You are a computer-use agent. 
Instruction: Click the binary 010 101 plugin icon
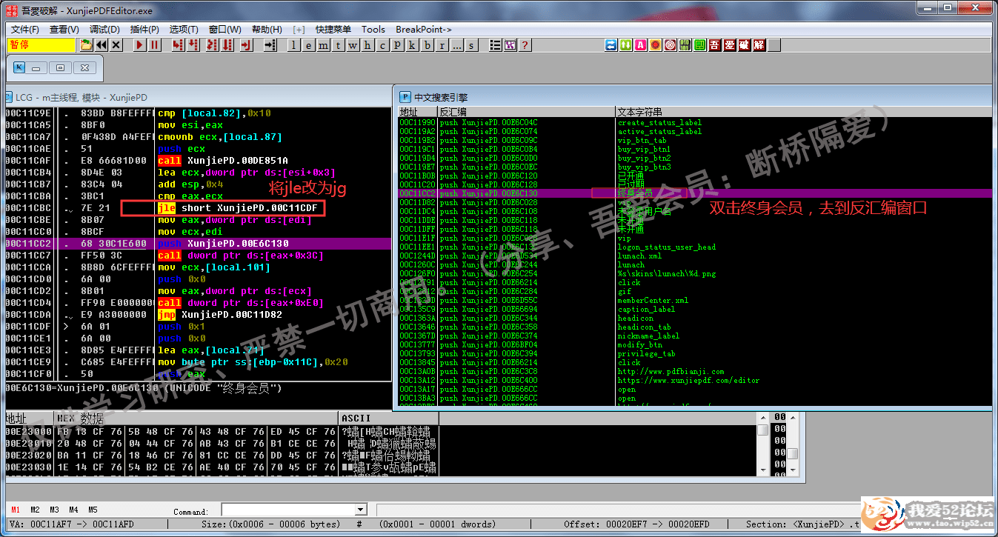tap(685, 45)
